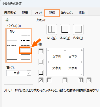Apply the top border button
Image resolution: width=100 pixels, height=107 pixels.
[x=41, y=51]
